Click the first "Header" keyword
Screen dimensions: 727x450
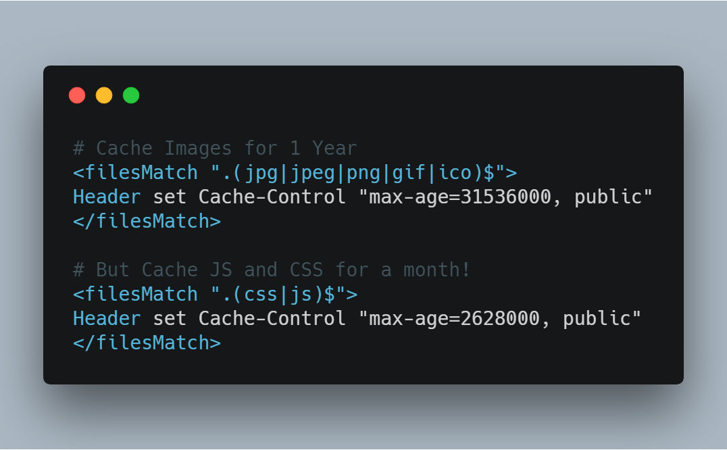click(x=107, y=197)
